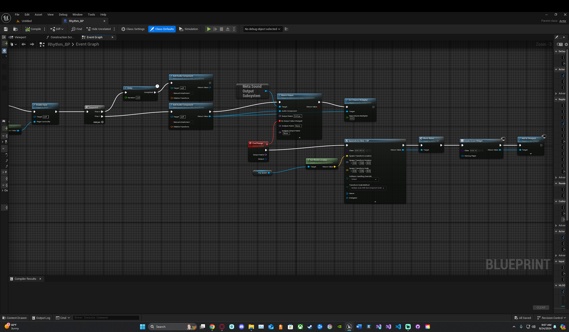Stop the play session

coord(221,29)
